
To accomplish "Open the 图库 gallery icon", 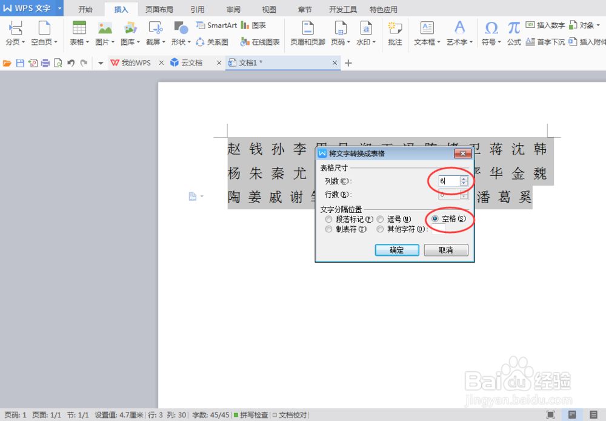I will [130, 28].
